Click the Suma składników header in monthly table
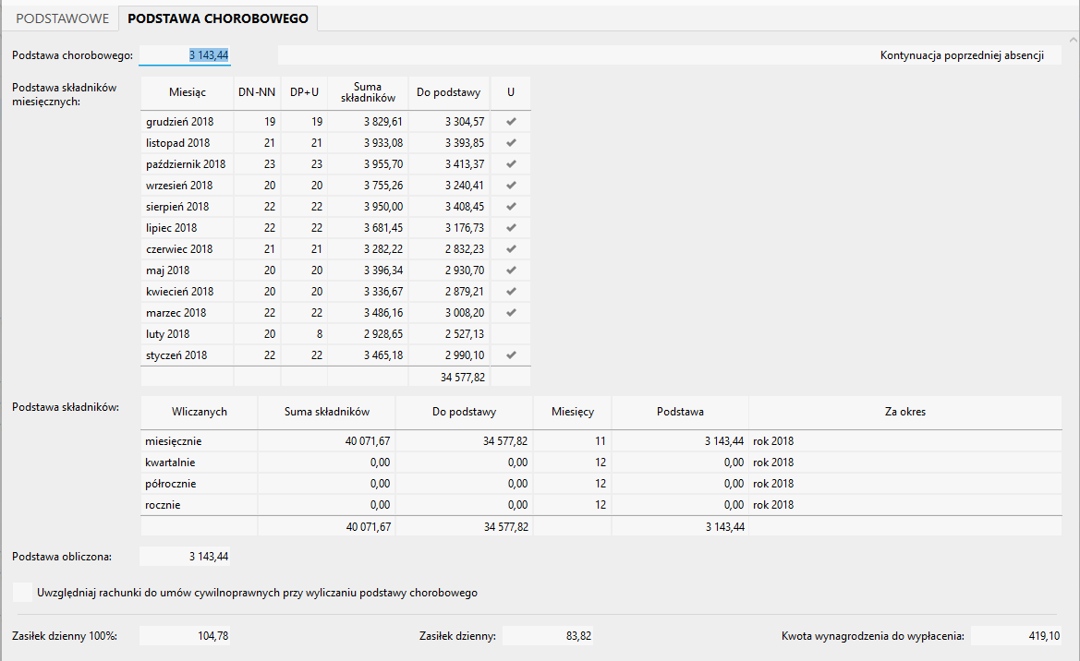1080x661 pixels. pyautogui.click(x=368, y=93)
